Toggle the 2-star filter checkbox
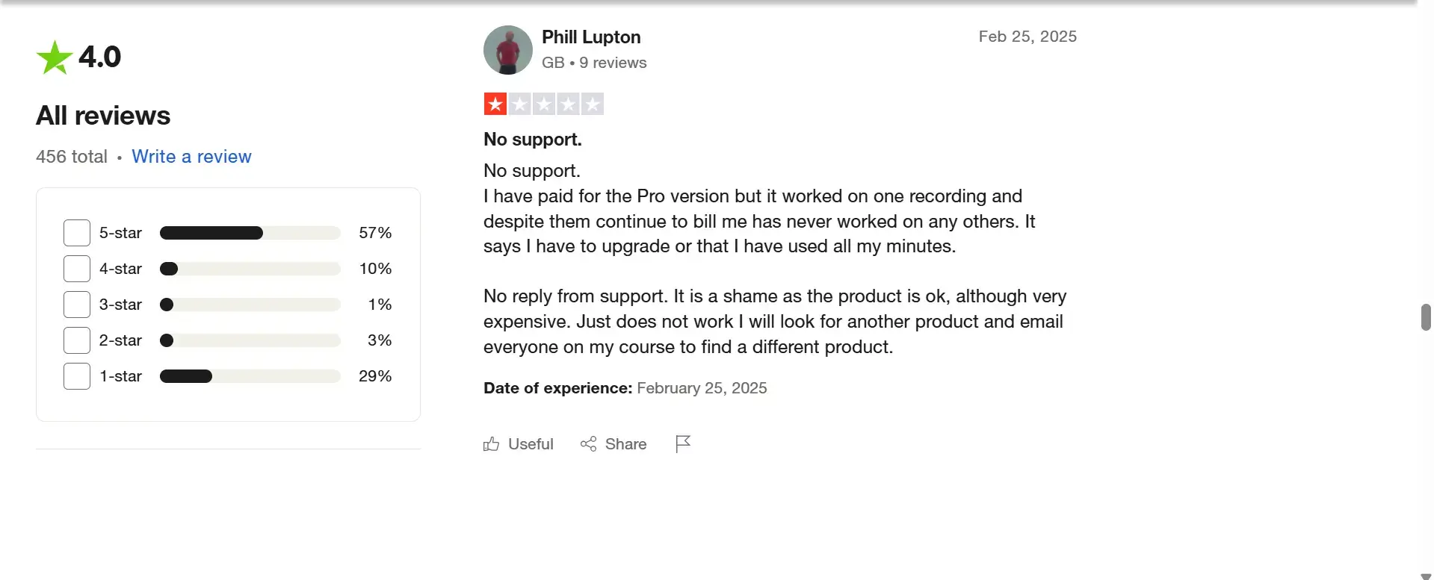 (x=76, y=340)
